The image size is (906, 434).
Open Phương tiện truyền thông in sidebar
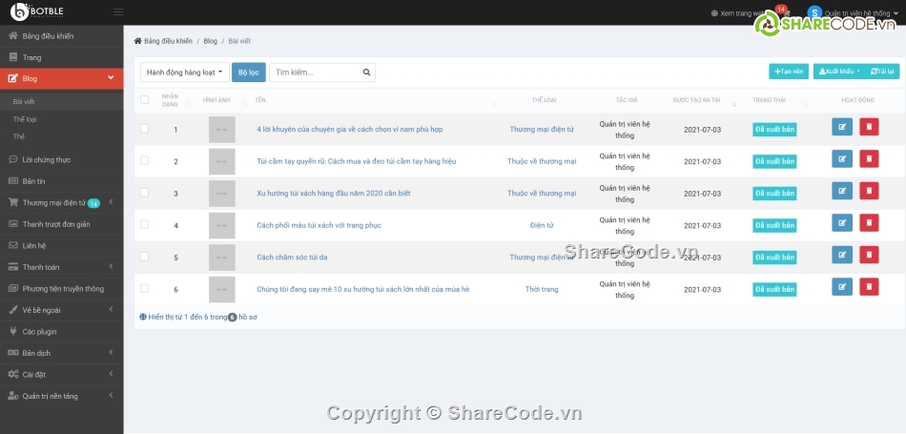point(61,288)
